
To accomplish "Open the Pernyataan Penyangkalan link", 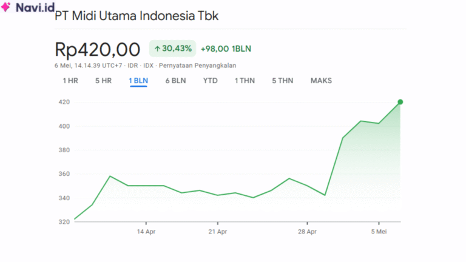I will (197, 65).
